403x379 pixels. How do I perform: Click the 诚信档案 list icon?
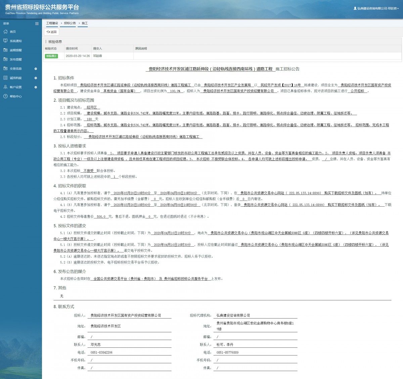(x=5, y=78)
